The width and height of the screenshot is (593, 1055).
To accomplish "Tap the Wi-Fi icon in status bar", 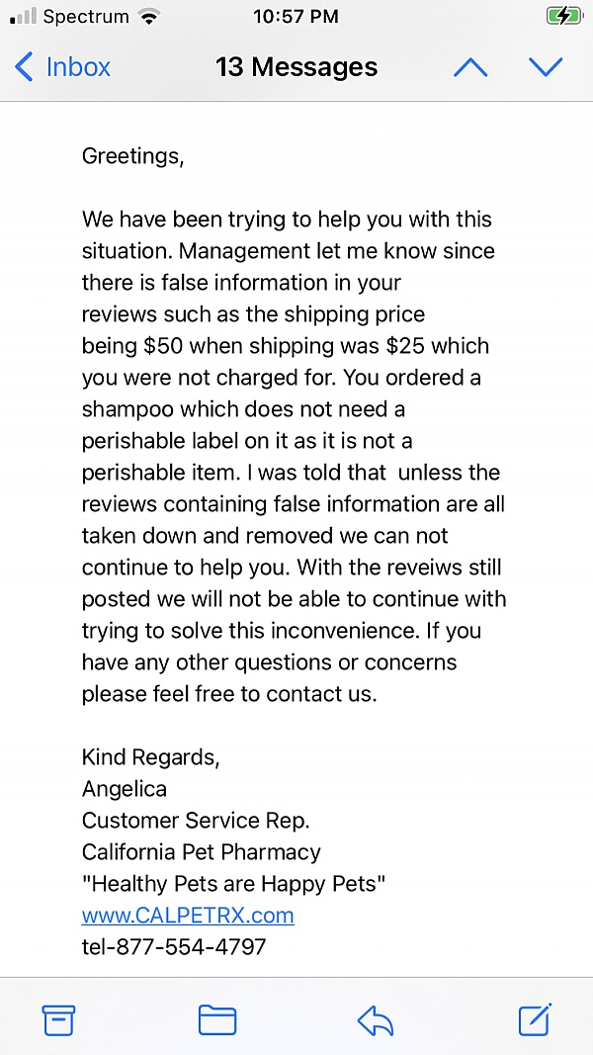I will coord(149,17).
